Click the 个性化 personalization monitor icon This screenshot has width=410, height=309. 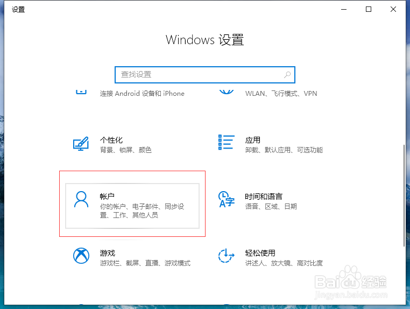81,144
